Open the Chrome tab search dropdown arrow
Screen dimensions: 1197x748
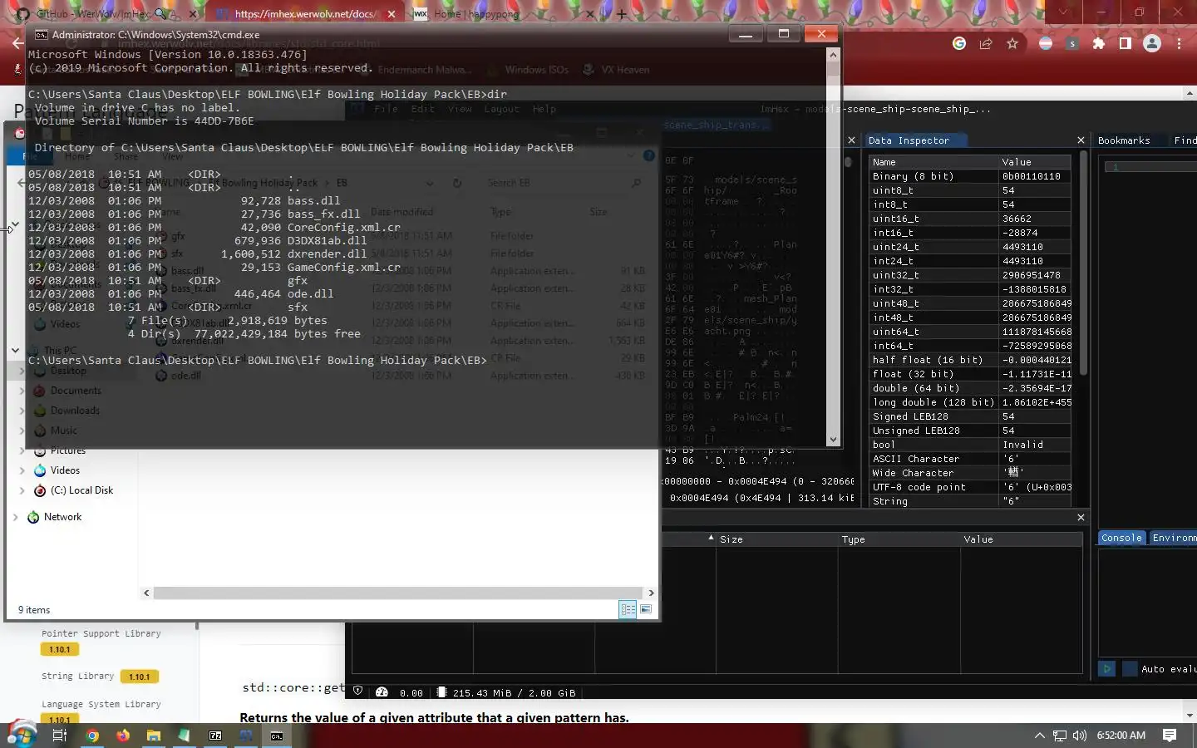click(1062, 12)
